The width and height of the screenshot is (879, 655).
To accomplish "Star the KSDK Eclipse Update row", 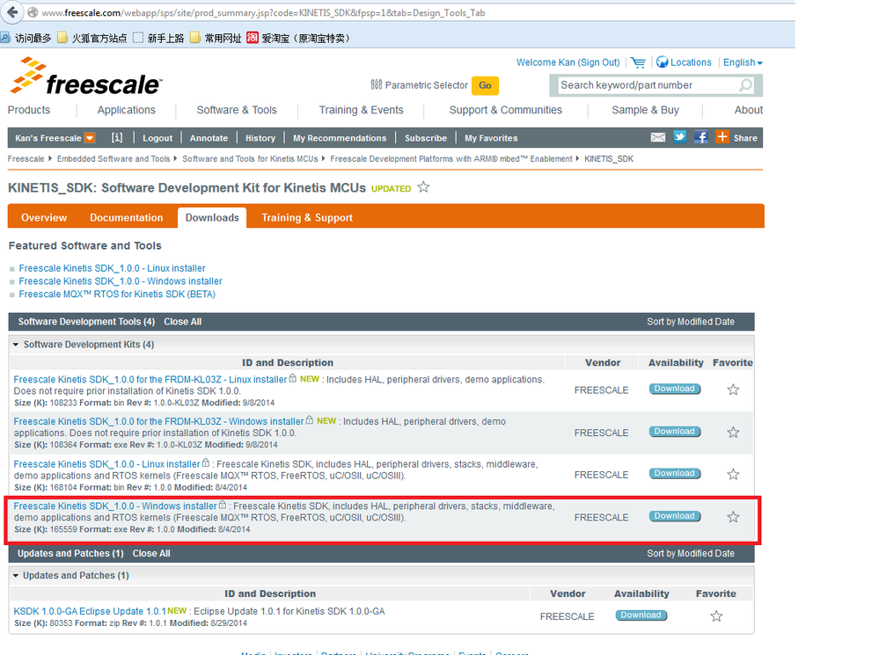I will pos(716,616).
